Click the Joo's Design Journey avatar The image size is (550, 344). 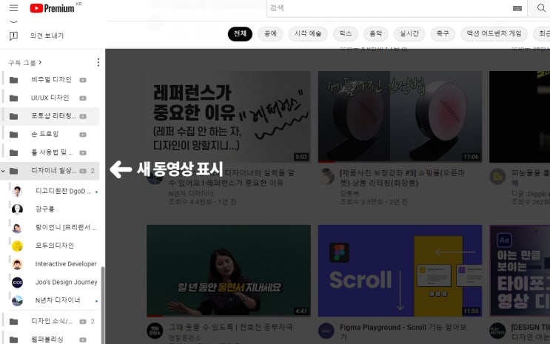(17, 283)
